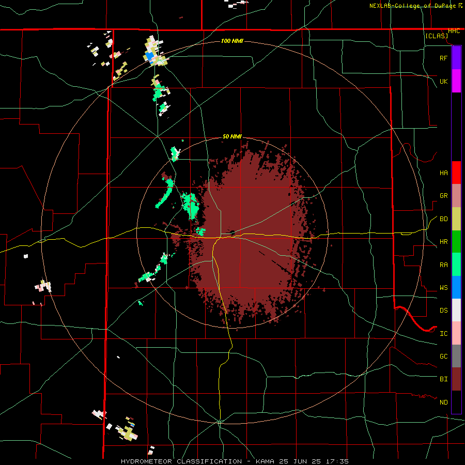This screenshot has height=465, width=465.
Task: Click the GC gray legend swatch
Action: coord(456,356)
